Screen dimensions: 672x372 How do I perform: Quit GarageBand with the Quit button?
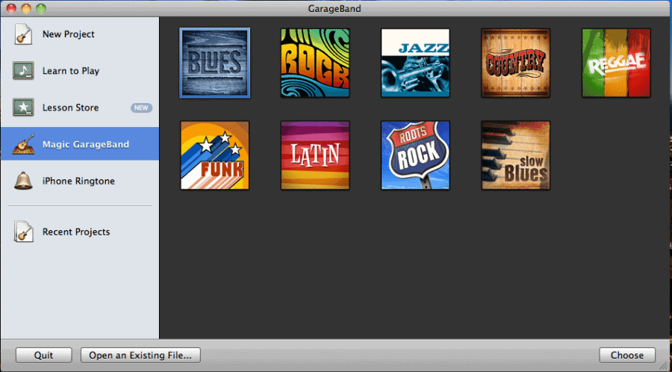point(44,356)
